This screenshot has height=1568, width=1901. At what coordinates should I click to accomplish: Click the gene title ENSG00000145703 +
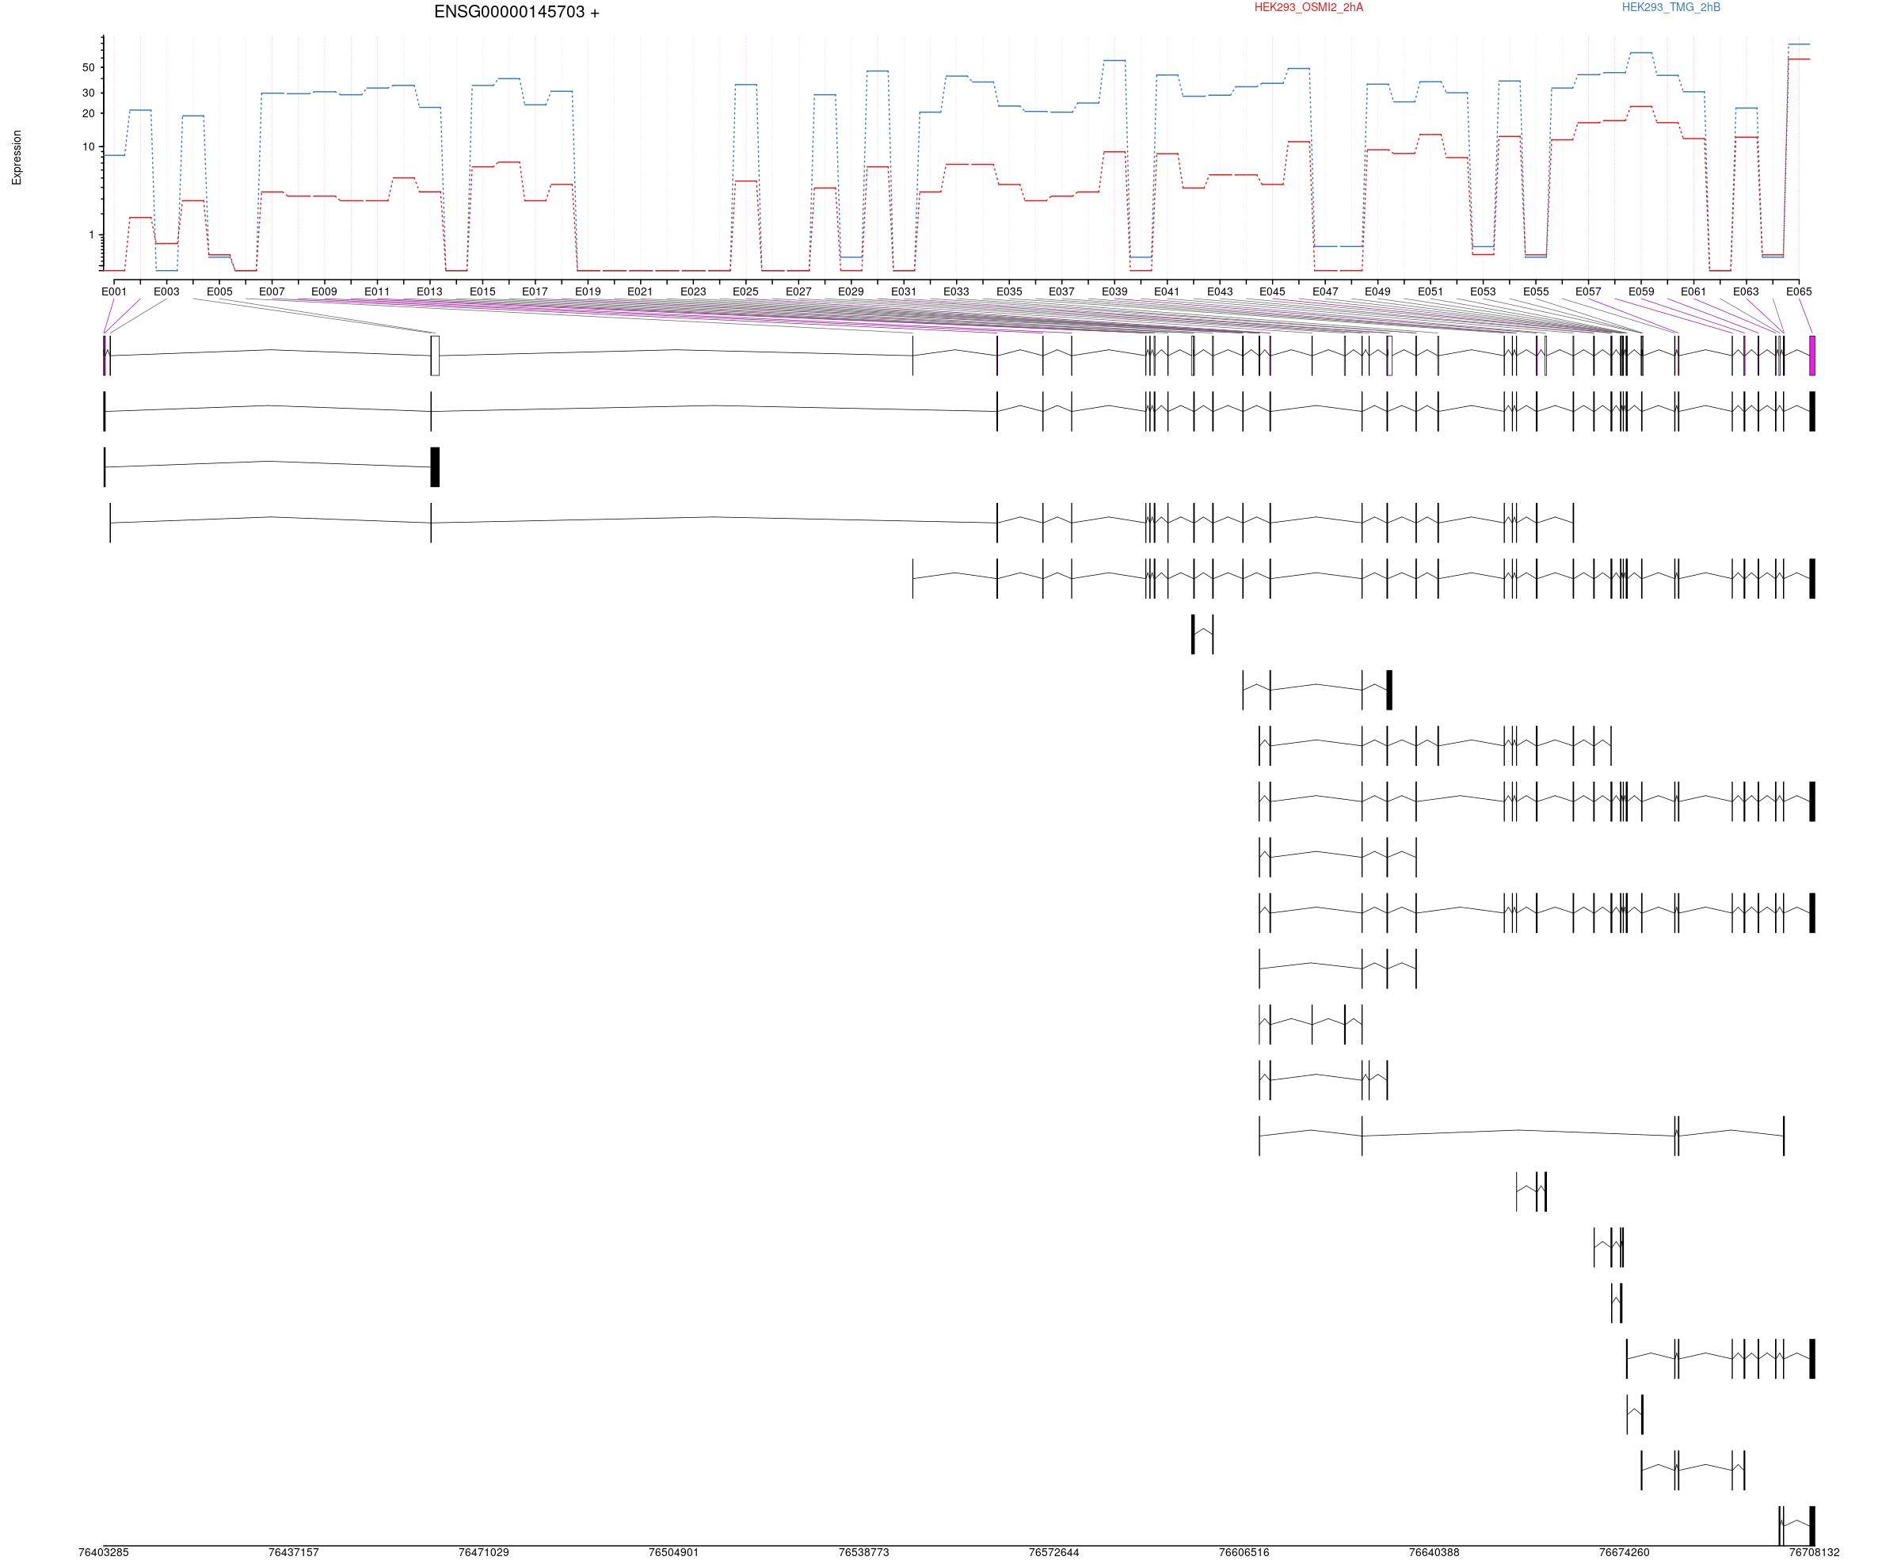pos(516,13)
